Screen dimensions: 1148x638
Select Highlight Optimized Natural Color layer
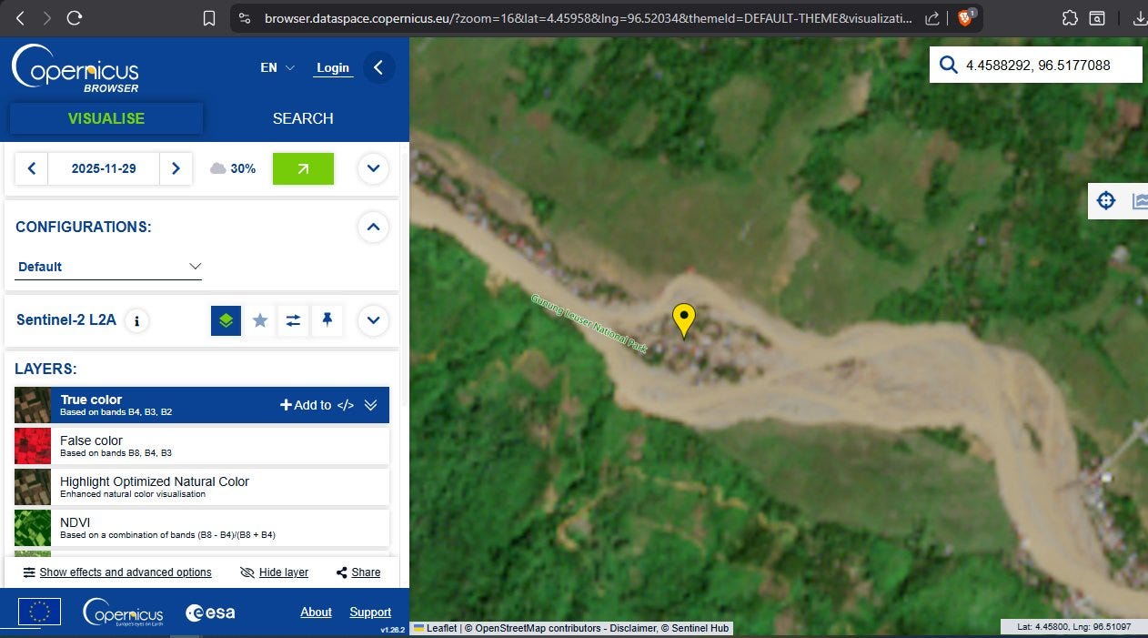click(x=202, y=487)
